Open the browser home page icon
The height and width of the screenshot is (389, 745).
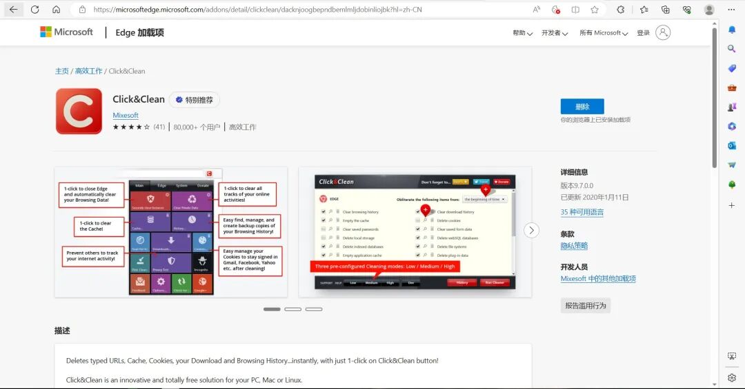coord(56,10)
